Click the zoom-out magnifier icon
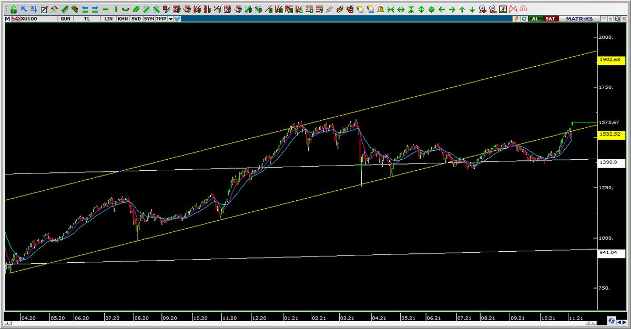631x329 pixels. tap(493, 9)
